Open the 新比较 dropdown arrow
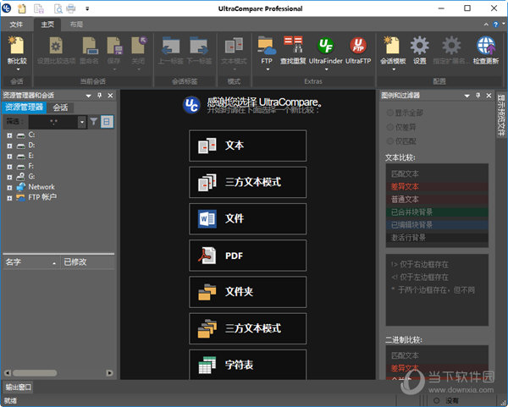The height and width of the screenshot is (407, 508). [x=18, y=69]
